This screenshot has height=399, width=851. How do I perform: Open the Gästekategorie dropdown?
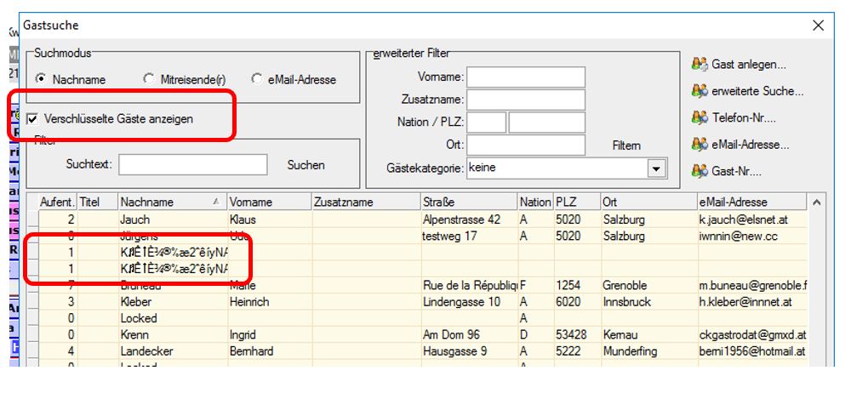click(656, 168)
